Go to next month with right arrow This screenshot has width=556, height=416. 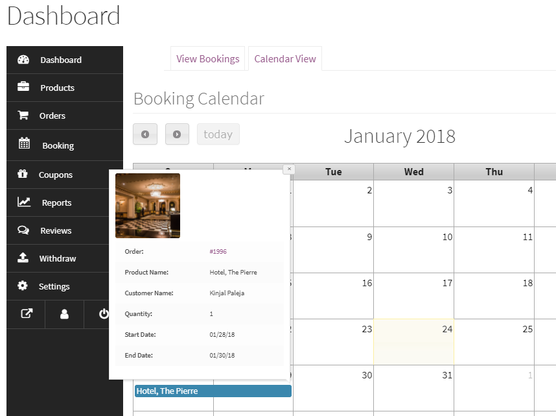pos(177,134)
